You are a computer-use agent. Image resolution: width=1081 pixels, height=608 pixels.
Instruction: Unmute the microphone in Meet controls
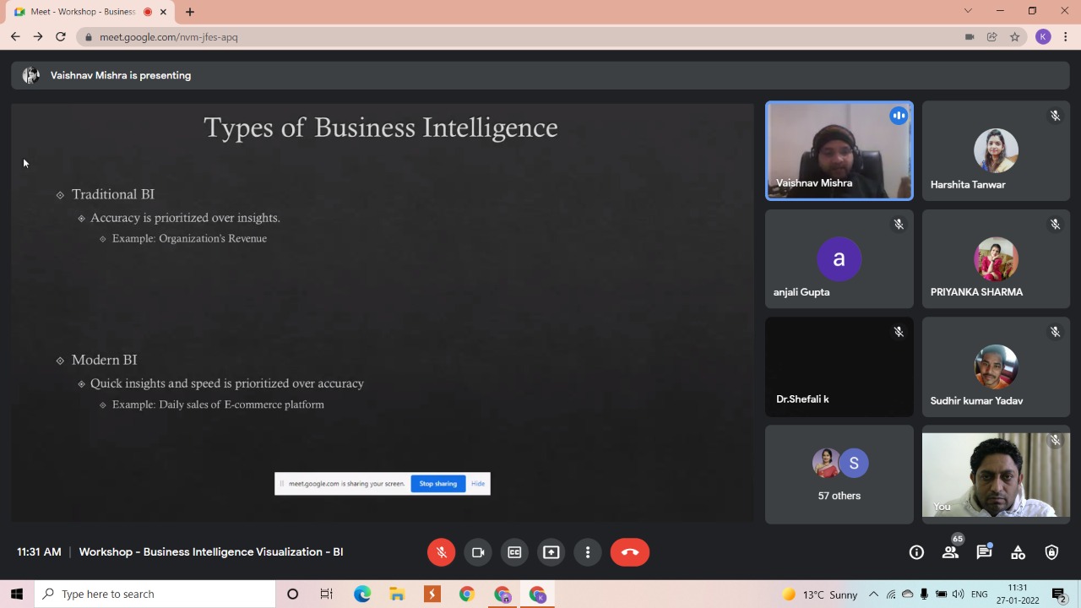click(x=441, y=552)
